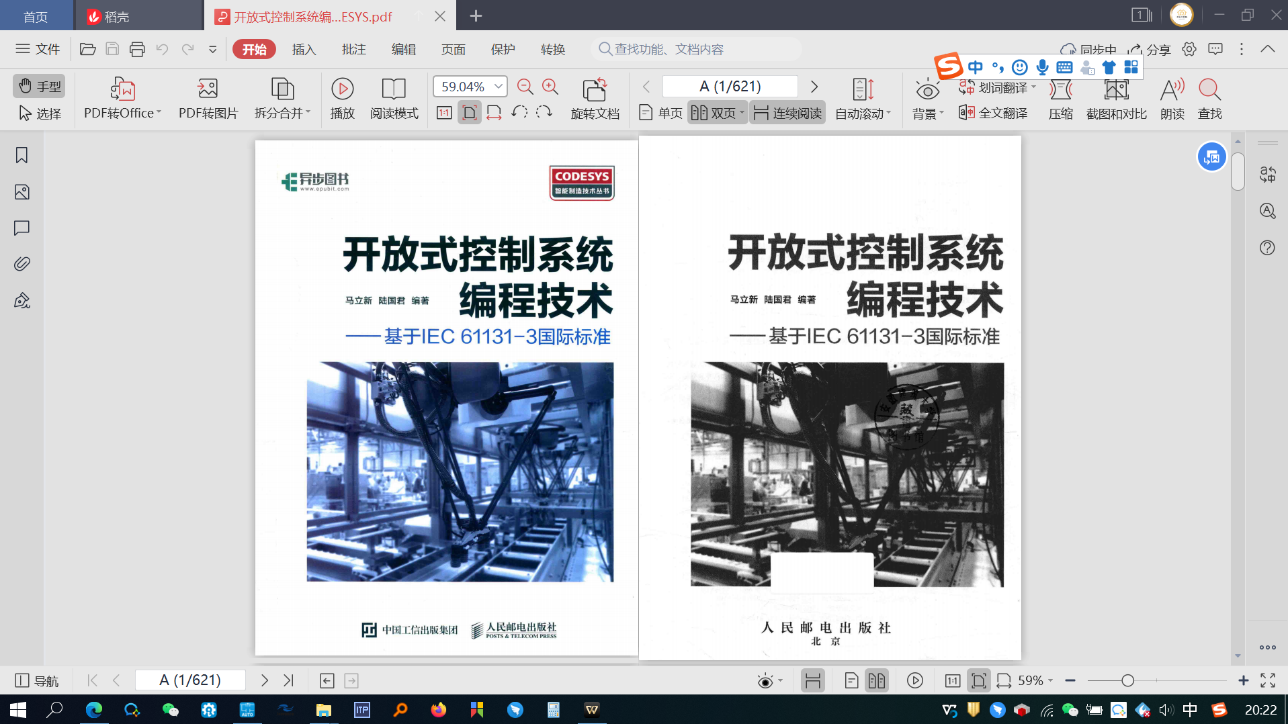Click the actual size 1:1 icon in ribbon
The height and width of the screenshot is (724, 1288).
point(444,113)
